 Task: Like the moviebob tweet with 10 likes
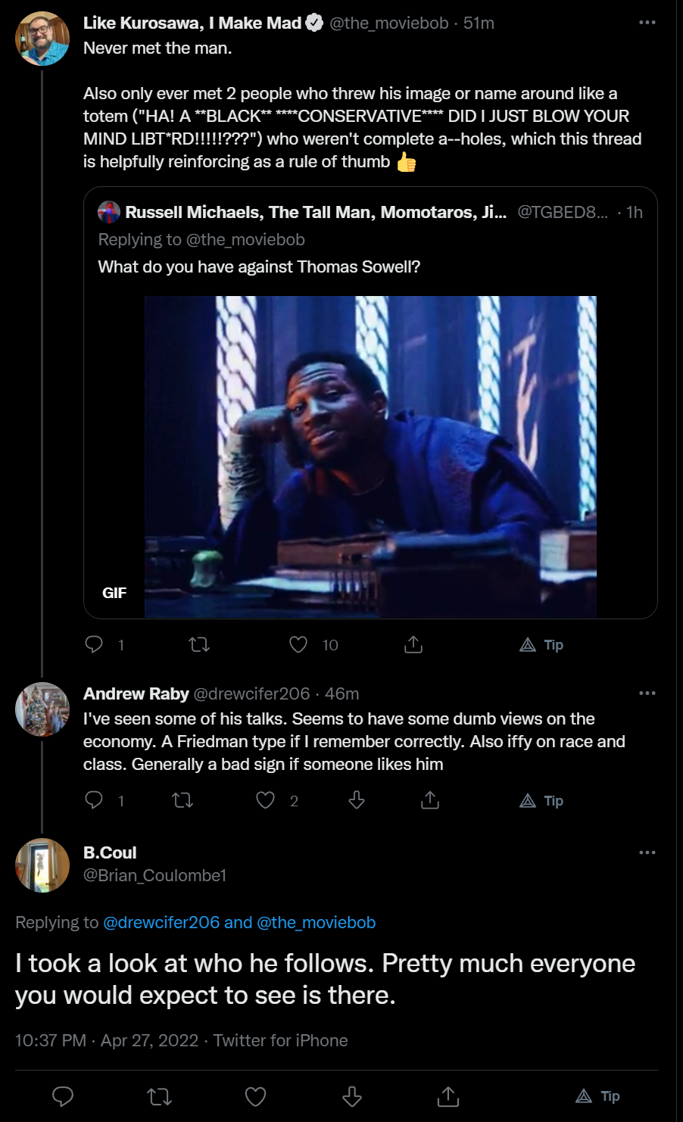[298, 644]
